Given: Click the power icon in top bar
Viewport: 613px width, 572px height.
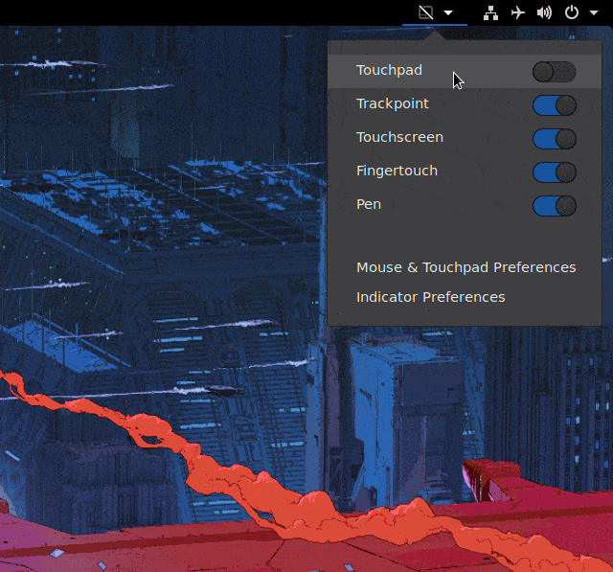Looking at the screenshot, I should (572, 12).
